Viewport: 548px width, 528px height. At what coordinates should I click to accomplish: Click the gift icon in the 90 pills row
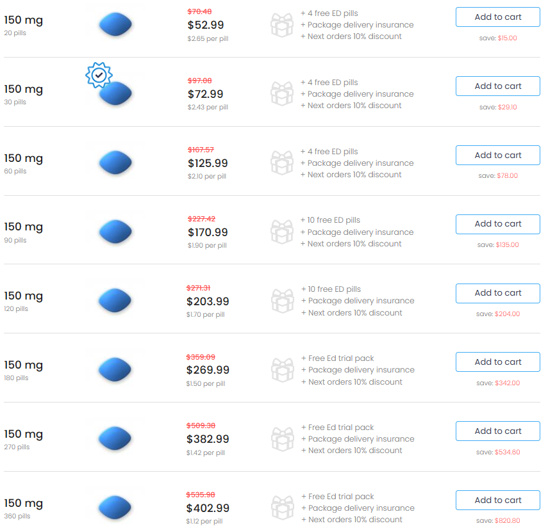(282, 232)
